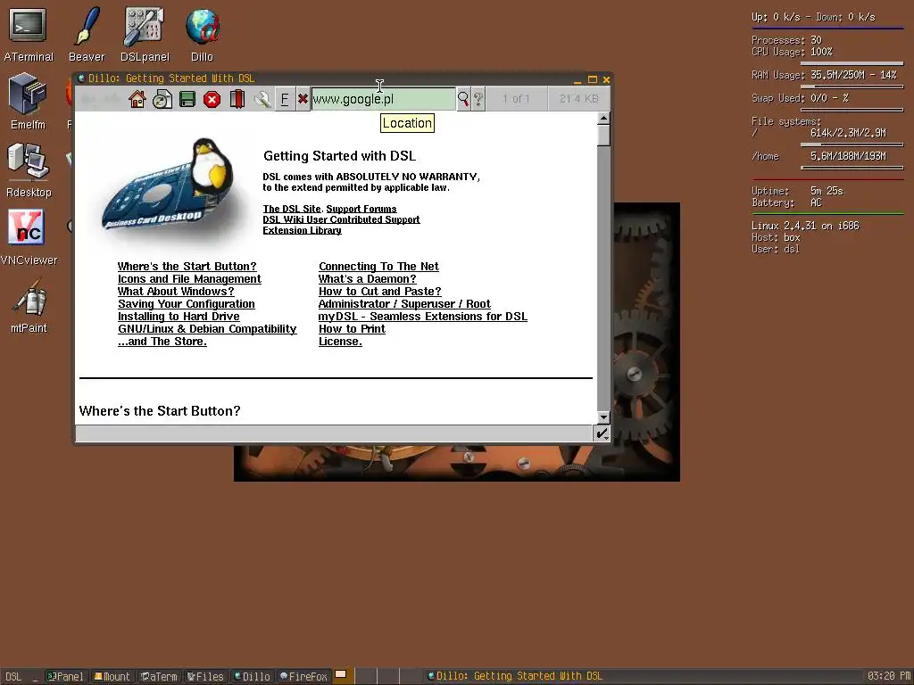The width and height of the screenshot is (914, 685).
Task: Open DSL Wiki User Contributed Support link
Action: (x=341, y=219)
